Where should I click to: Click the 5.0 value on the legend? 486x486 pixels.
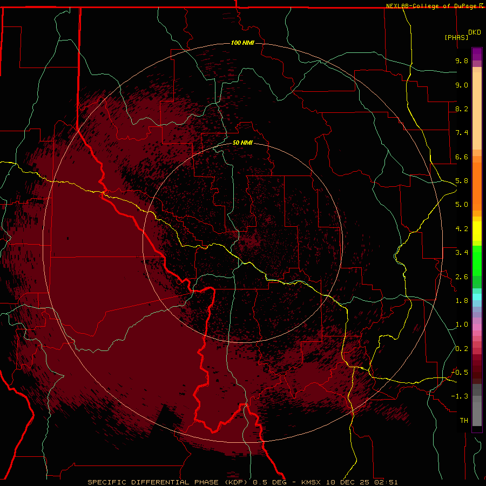[462, 205]
